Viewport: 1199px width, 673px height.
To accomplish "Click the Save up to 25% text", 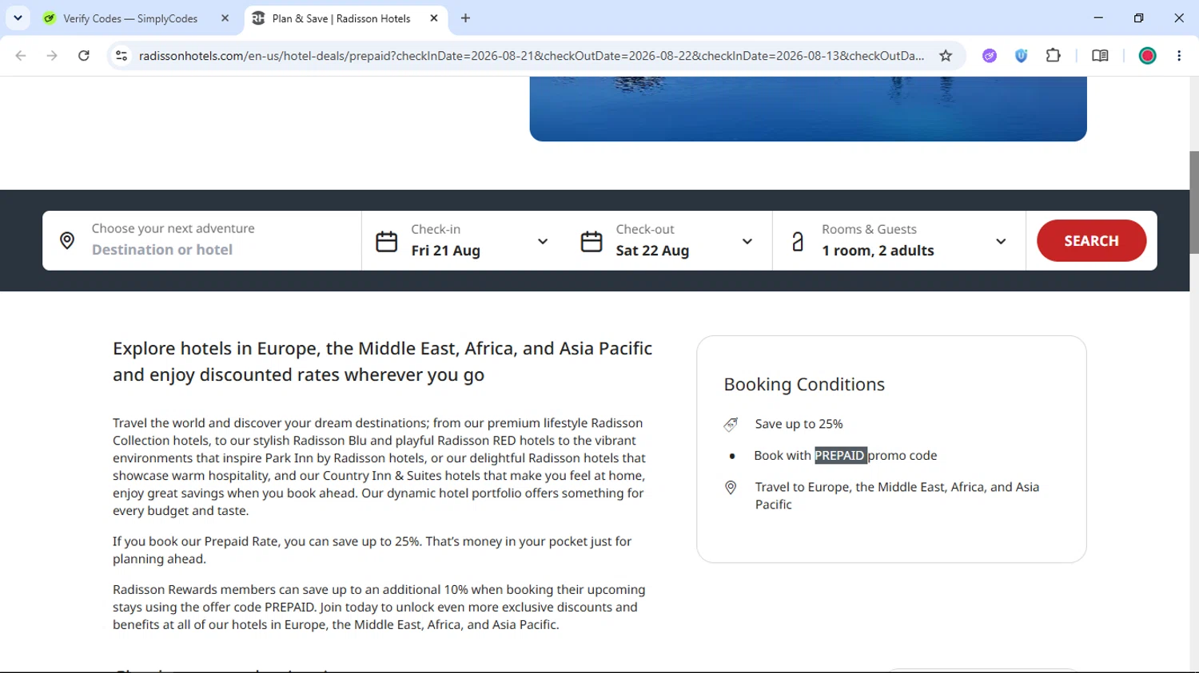I will (799, 424).
